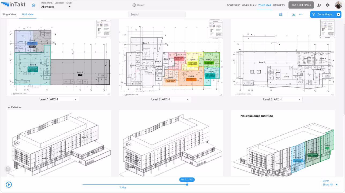Click the funnel icon in Zone Maps chip
The width and height of the screenshot is (345, 193).
[314, 14]
